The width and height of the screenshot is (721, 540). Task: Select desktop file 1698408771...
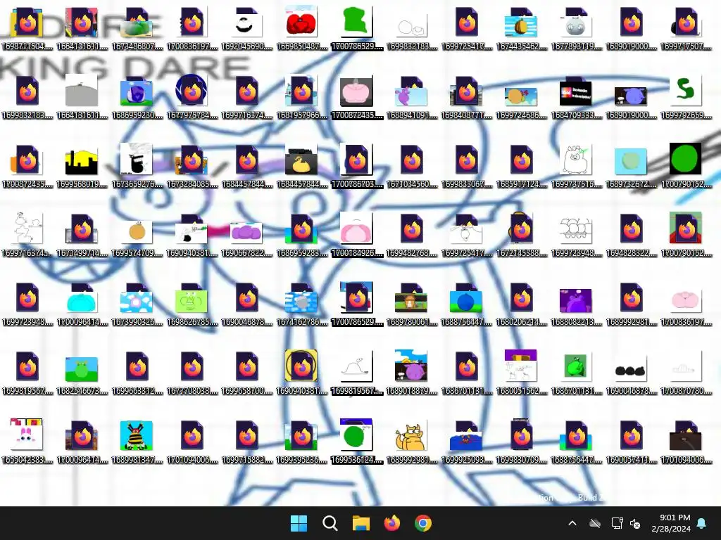tap(466, 97)
